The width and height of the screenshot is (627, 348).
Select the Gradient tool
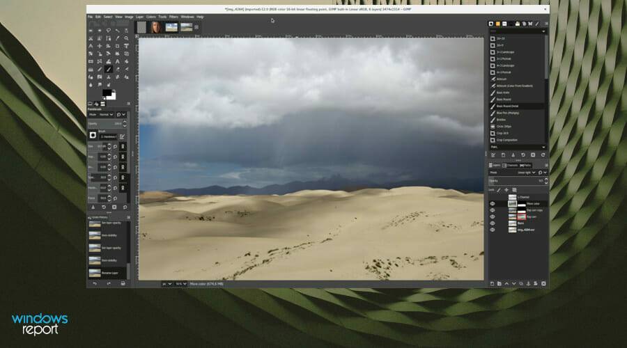coord(91,69)
